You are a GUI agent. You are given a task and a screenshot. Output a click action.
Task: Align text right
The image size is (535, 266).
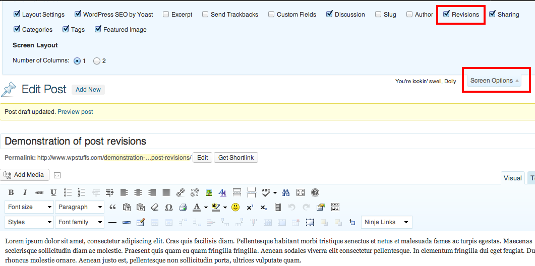pos(152,192)
